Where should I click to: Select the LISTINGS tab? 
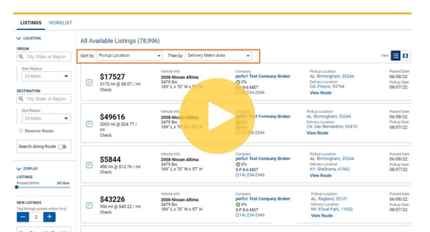[x=31, y=23]
